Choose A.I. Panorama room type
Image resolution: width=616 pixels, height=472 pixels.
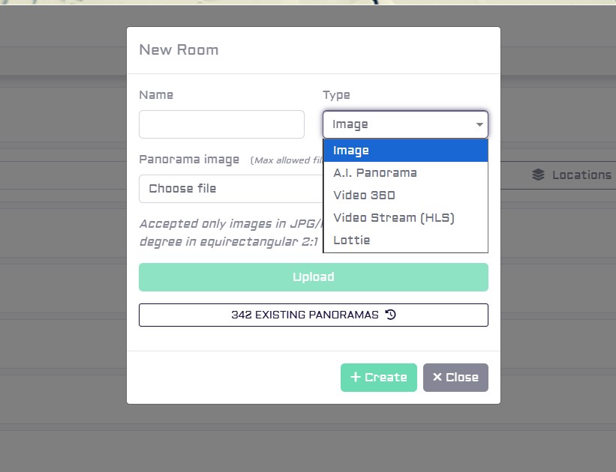pyautogui.click(x=405, y=173)
